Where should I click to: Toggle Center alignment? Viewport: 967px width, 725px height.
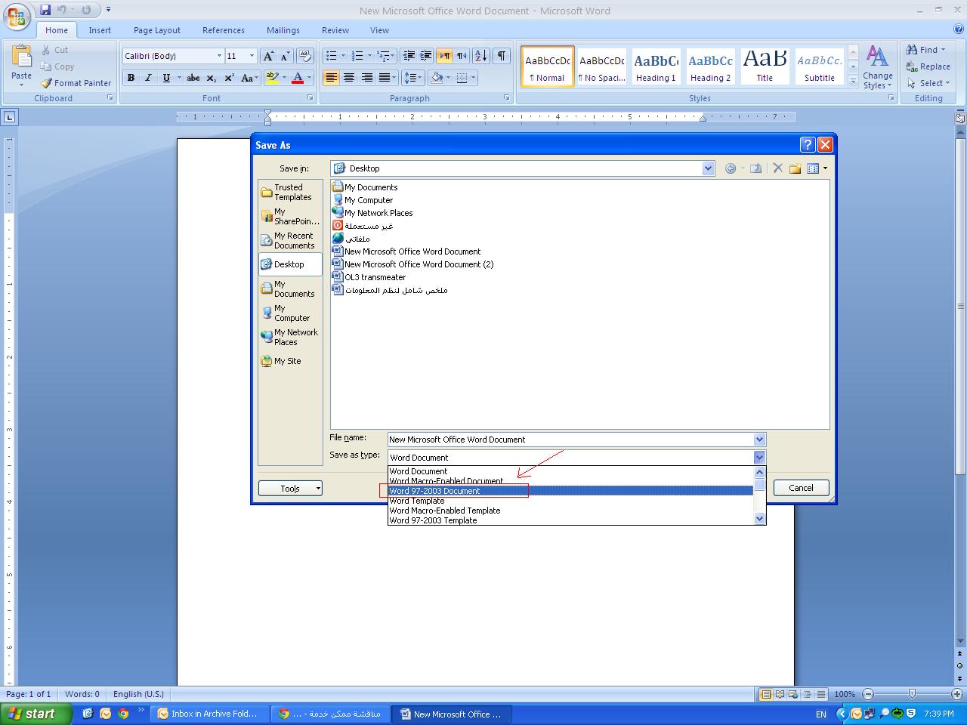(x=348, y=78)
